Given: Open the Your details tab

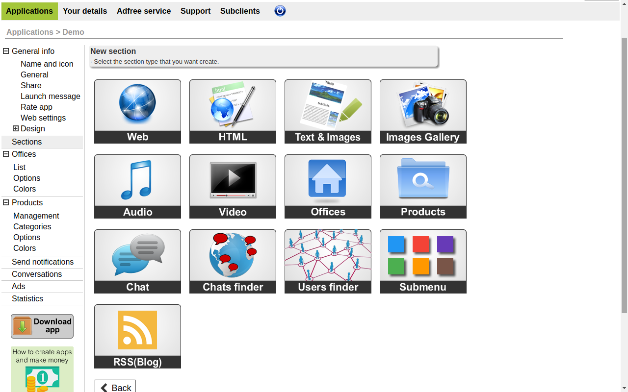Looking at the screenshot, I should (85, 11).
